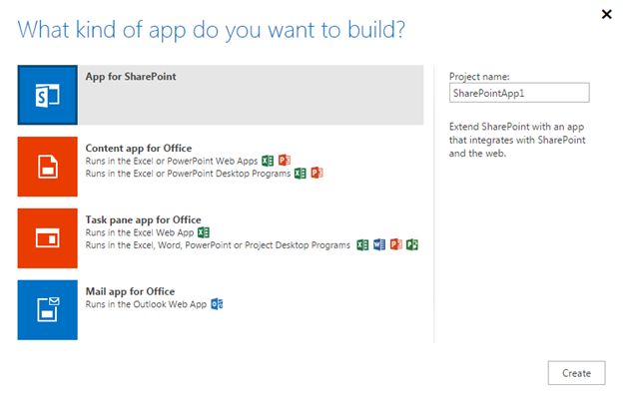Click Excel icon next to Excel Web App text
This screenshot has width=623, height=400.
[204, 232]
